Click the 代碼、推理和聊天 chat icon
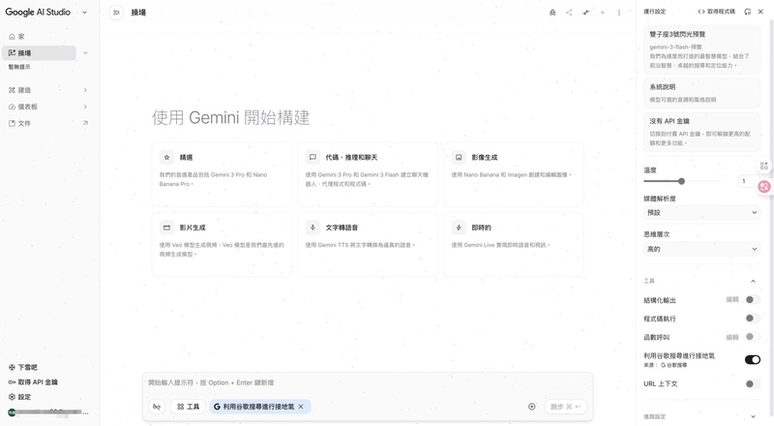Image resolution: width=774 pixels, height=426 pixels. (x=313, y=157)
